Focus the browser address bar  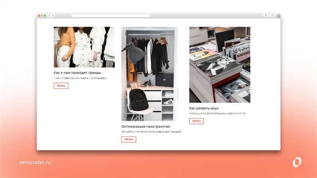tap(110, 16)
